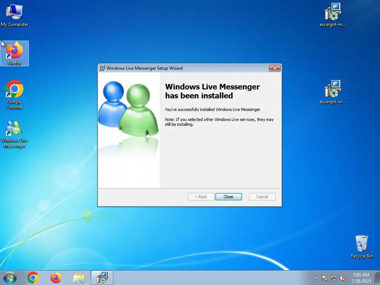Image resolution: width=380 pixels, height=285 pixels.
Task: Click the muted volume tray icon
Action: tap(343, 278)
